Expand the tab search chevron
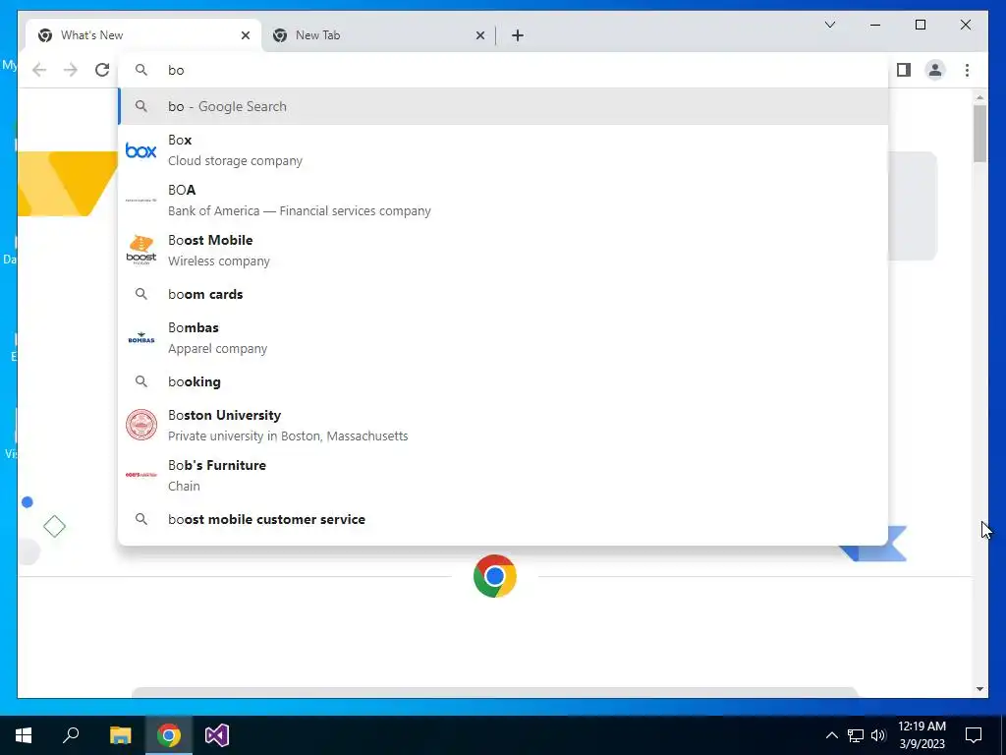Screen dimensions: 1006x755 [x=829, y=25]
